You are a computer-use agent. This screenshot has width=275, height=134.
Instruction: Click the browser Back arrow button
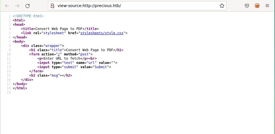(7, 6)
